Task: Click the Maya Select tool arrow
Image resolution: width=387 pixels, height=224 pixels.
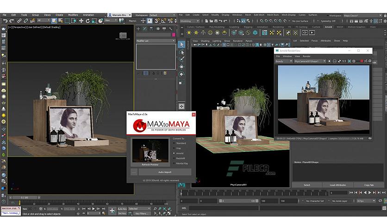Action: (x=181, y=44)
